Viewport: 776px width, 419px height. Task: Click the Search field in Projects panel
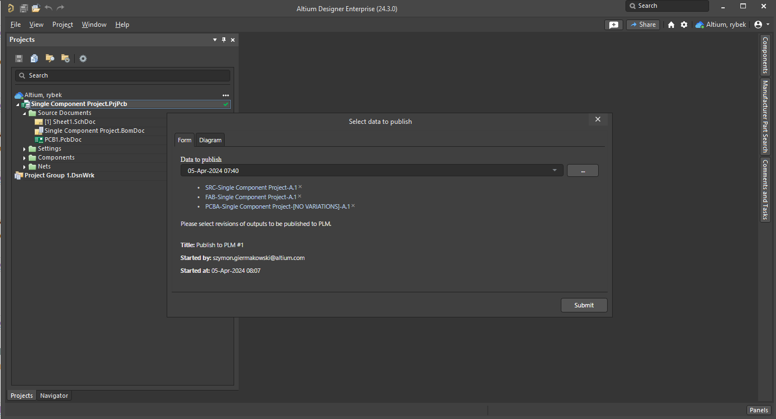tap(123, 75)
